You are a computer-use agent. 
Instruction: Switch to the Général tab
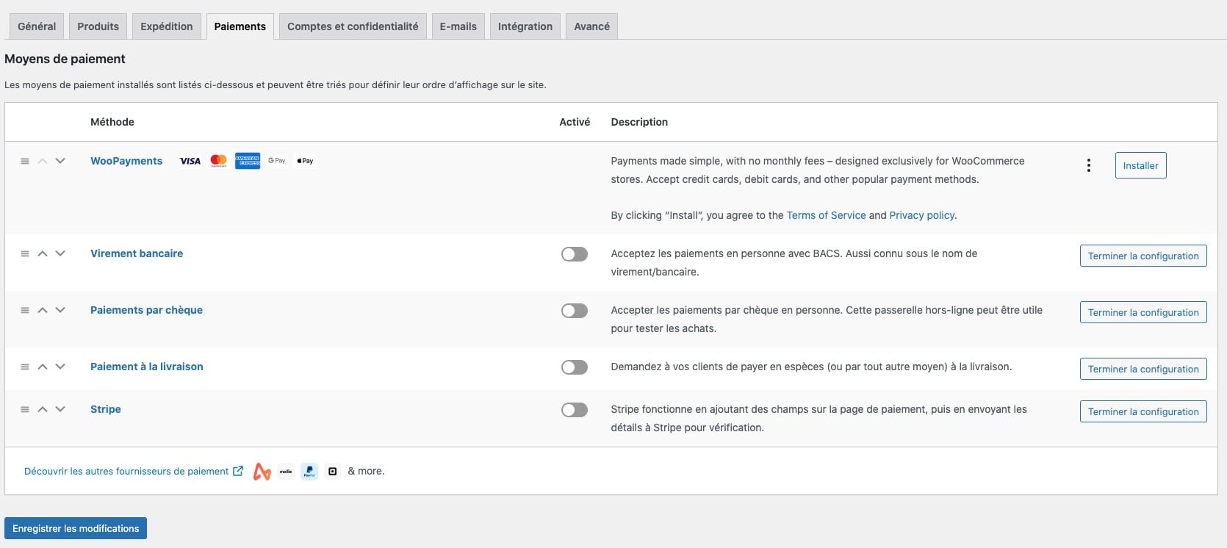[37, 26]
